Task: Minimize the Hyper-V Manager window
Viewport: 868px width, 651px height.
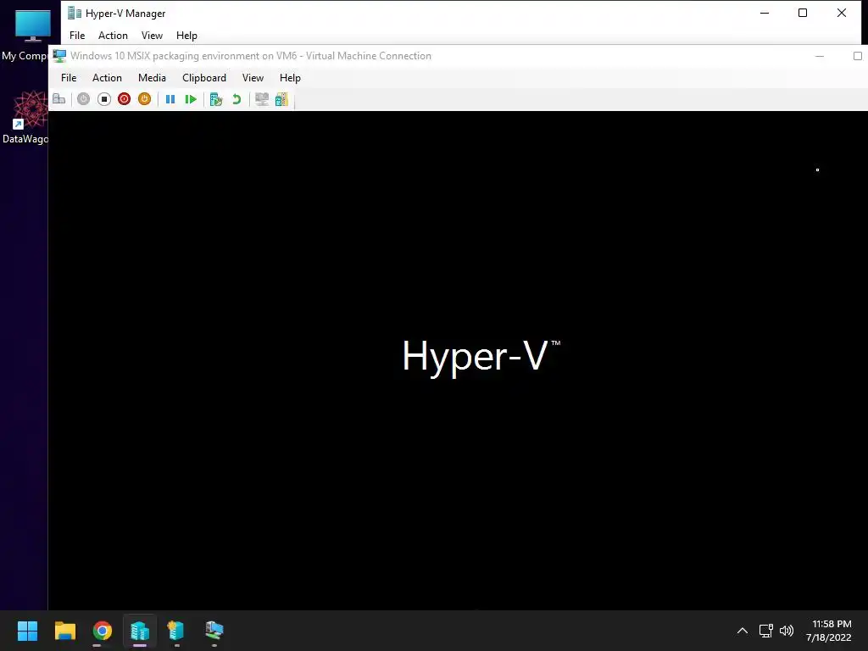Action: tap(765, 13)
